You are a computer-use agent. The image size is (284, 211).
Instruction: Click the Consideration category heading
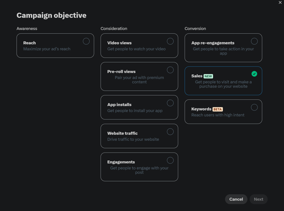(114, 29)
